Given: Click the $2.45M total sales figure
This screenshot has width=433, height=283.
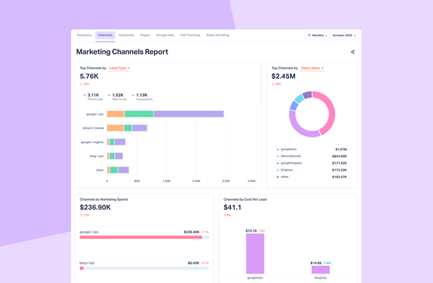Looking at the screenshot, I should click(x=283, y=76).
